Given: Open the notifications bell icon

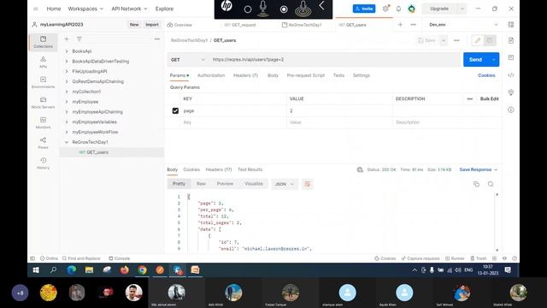Looking at the screenshot, I should tap(398, 9).
